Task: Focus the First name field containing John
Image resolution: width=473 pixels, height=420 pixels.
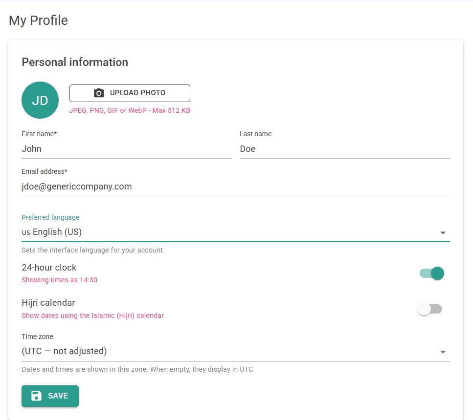Action: coord(127,149)
